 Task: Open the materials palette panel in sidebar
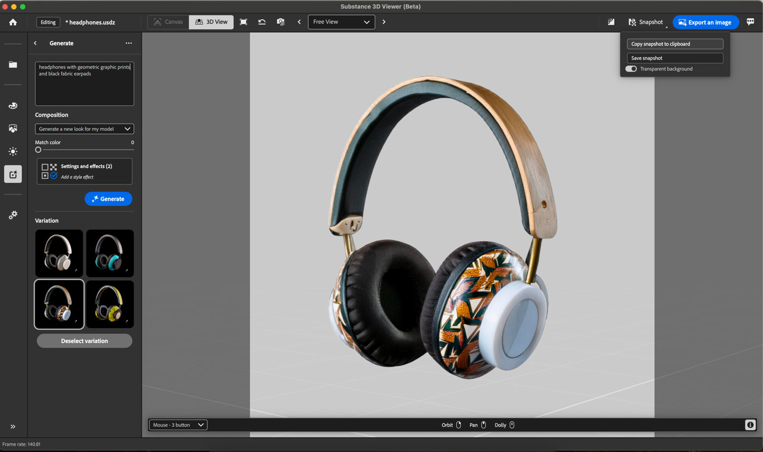(x=13, y=106)
